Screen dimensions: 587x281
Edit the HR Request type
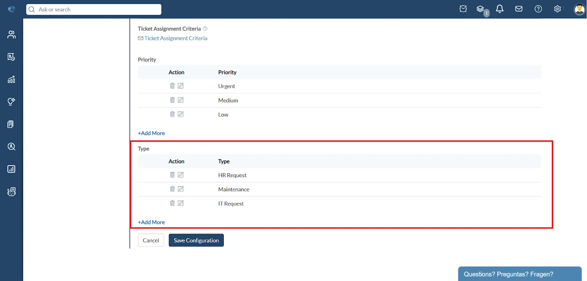pos(181,175)
